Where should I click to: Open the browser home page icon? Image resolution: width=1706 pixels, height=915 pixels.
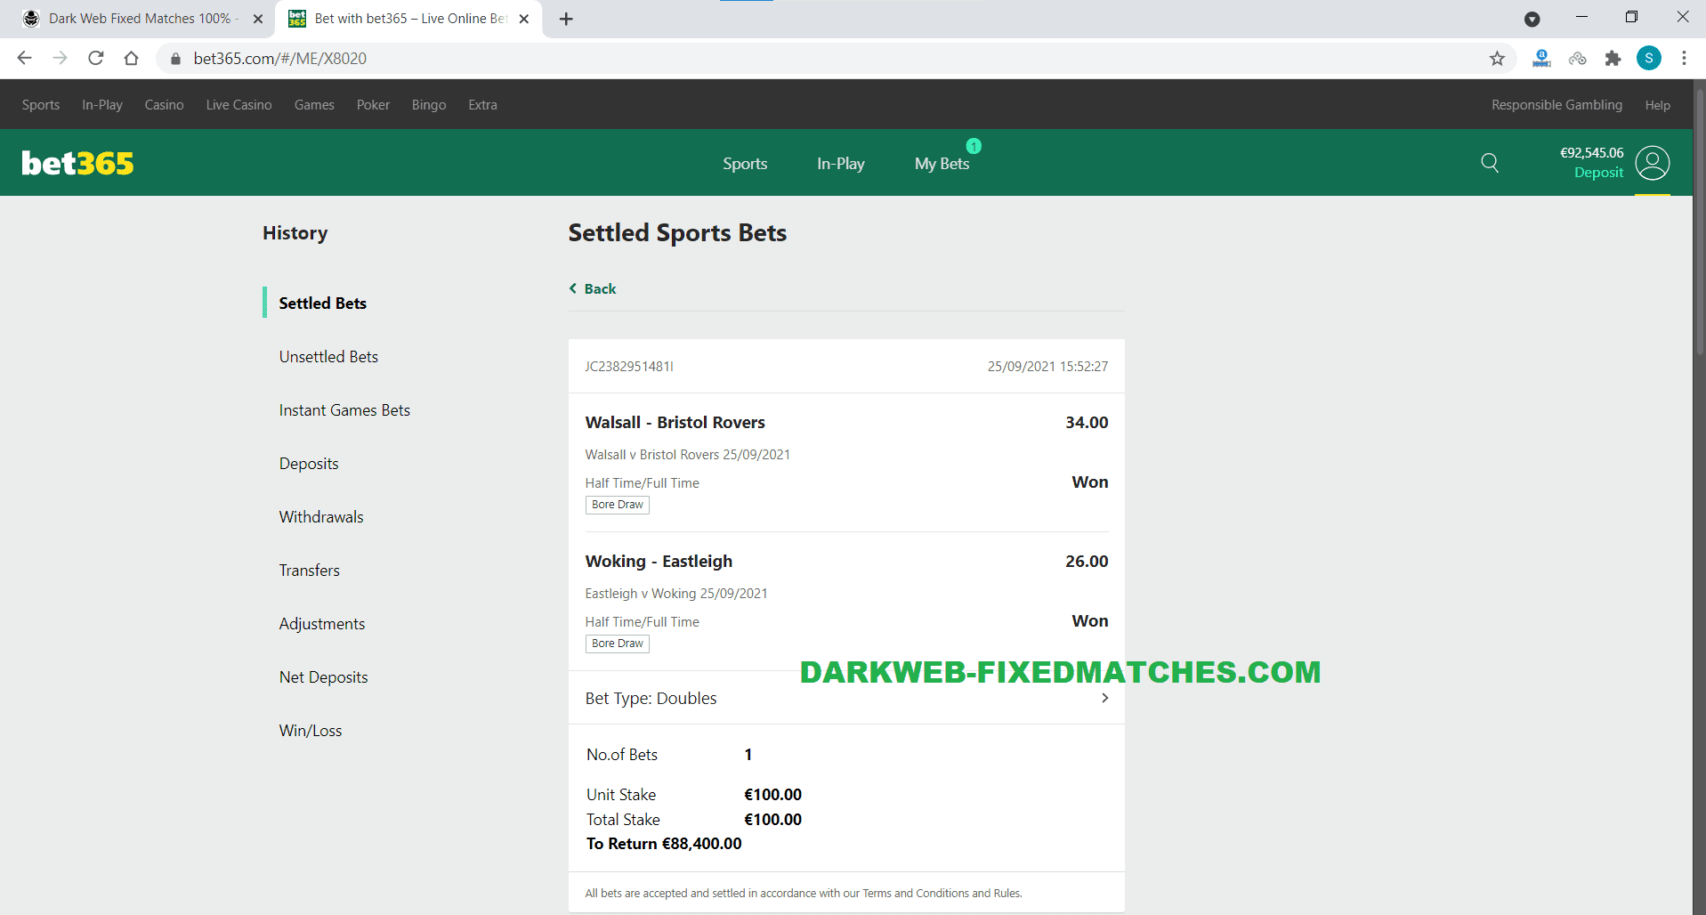click(131, 58)
